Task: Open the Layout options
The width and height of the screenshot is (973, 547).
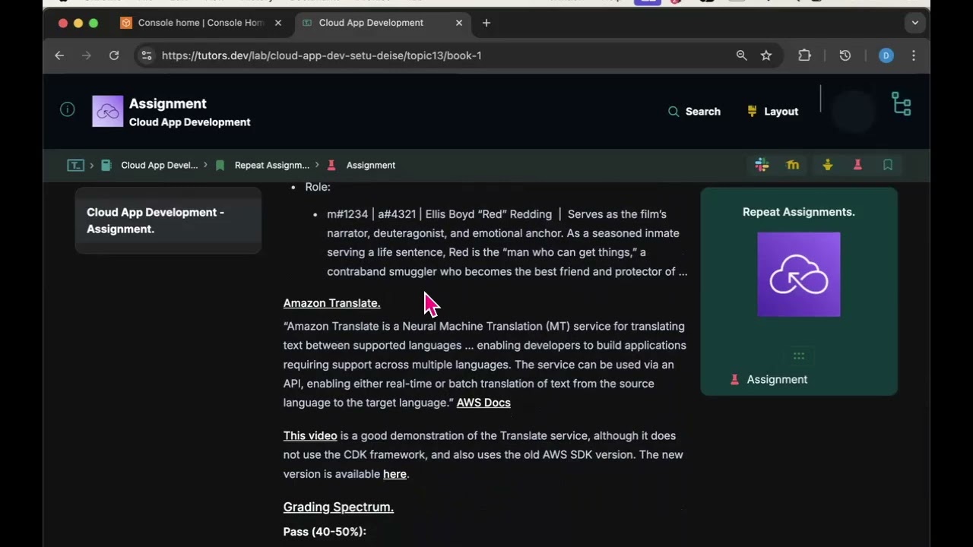Action: (x=772, y=111)
